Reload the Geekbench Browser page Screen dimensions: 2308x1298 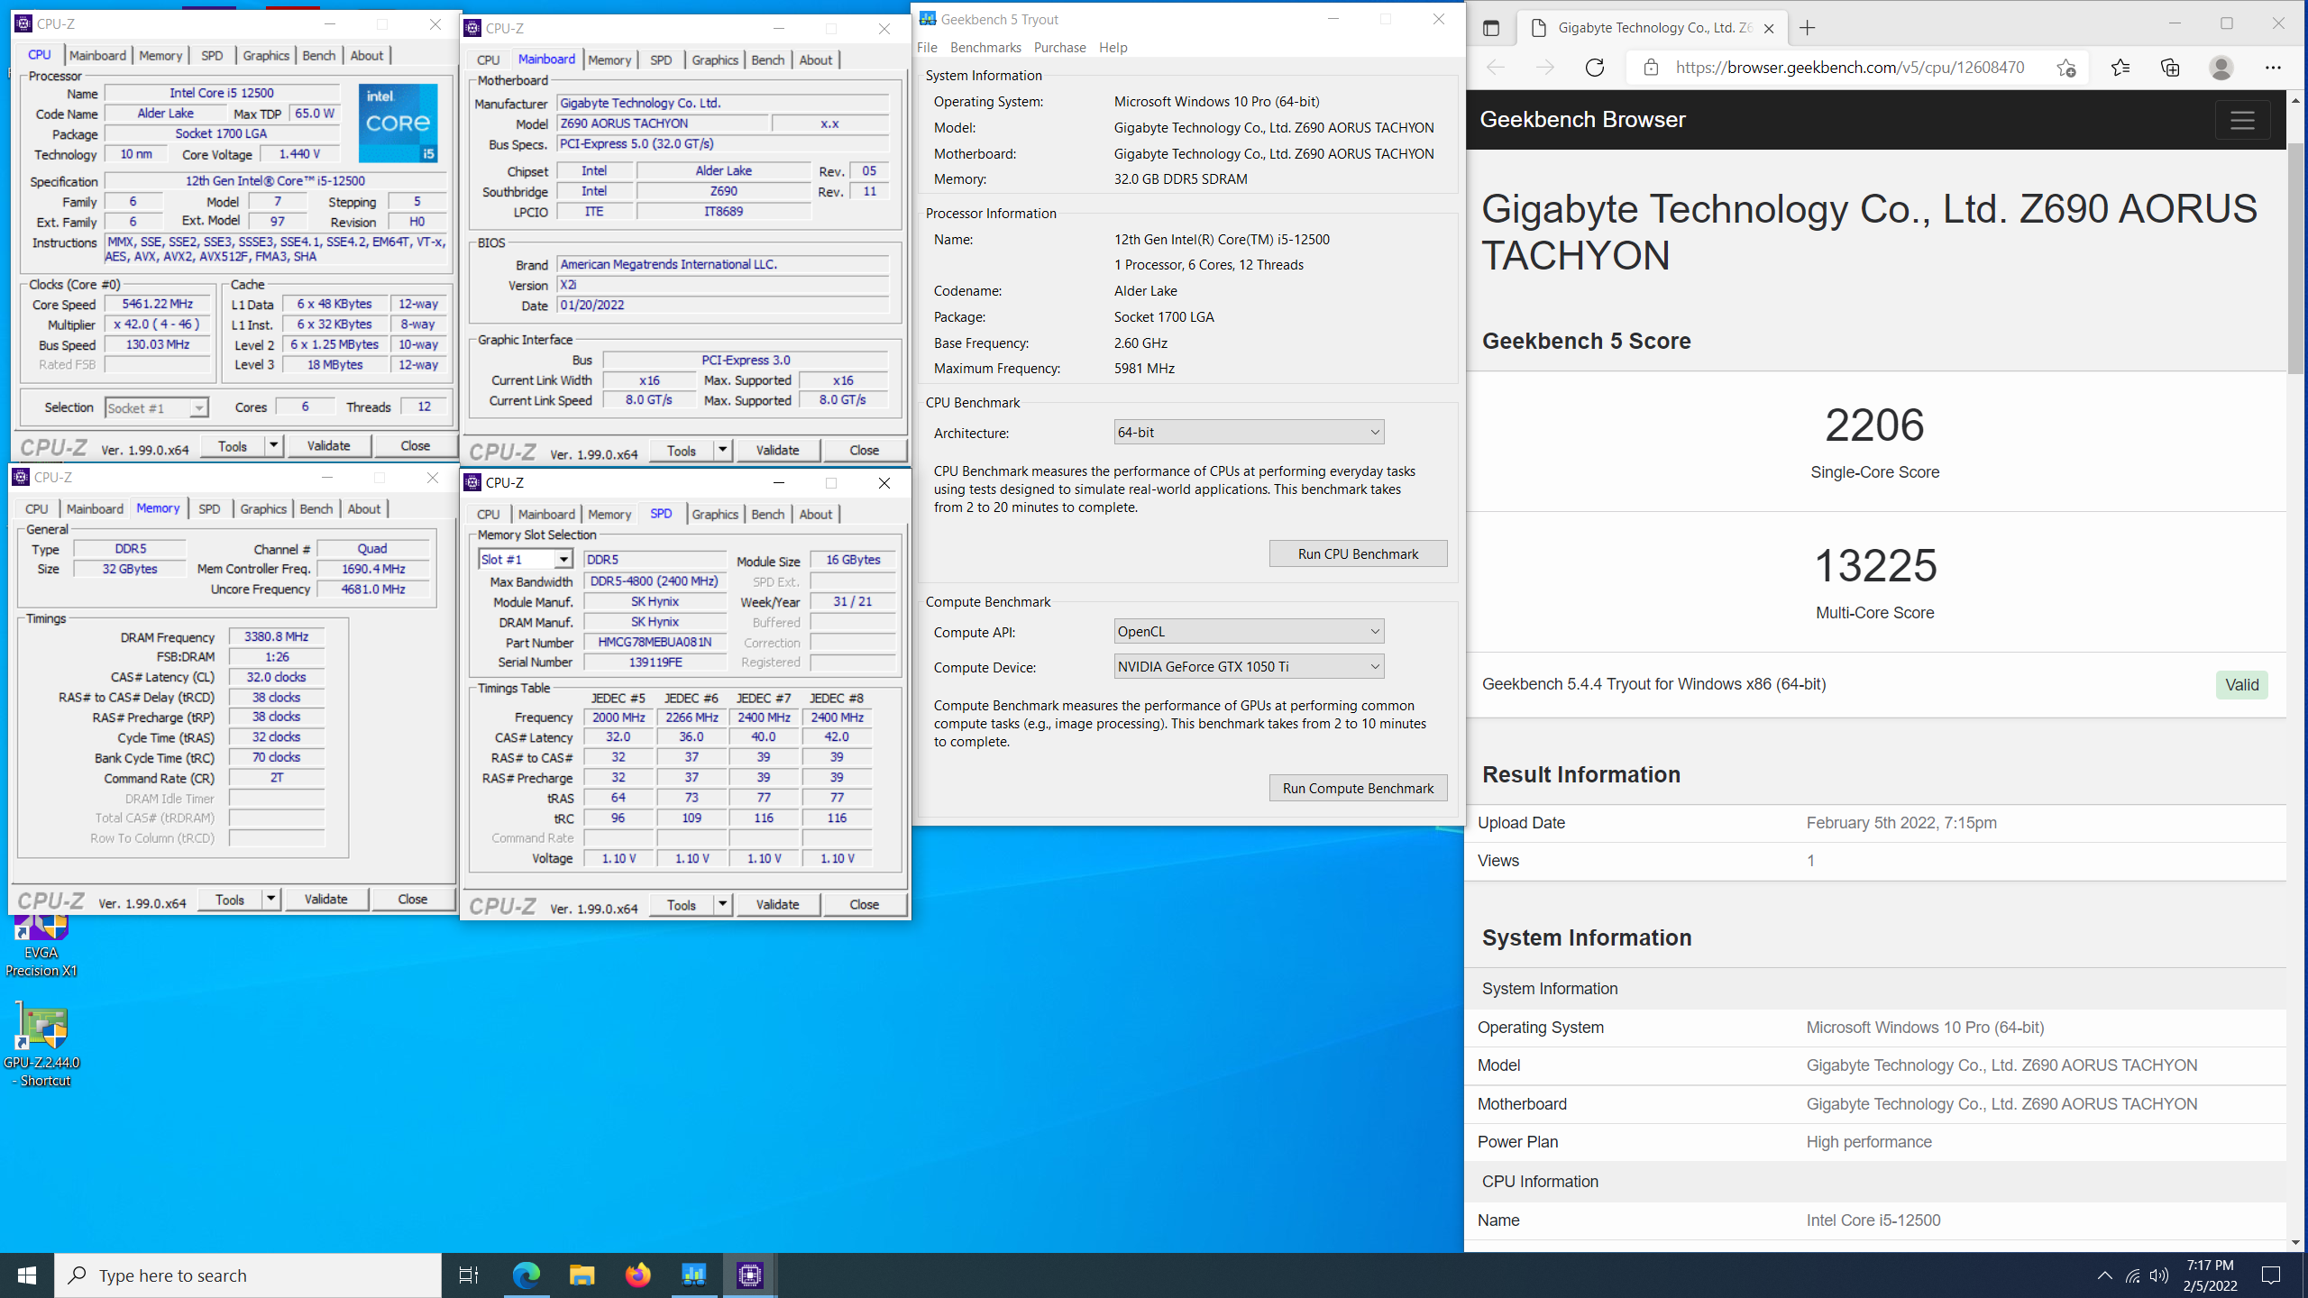tap(1595, 68)
